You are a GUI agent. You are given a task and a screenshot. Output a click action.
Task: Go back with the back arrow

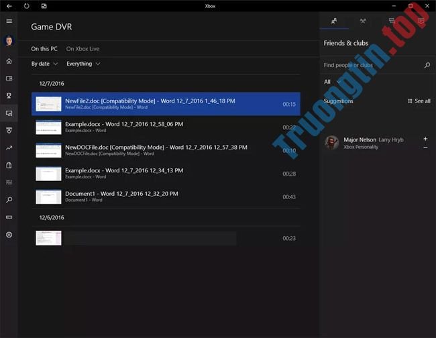click(x=9, y=6)
